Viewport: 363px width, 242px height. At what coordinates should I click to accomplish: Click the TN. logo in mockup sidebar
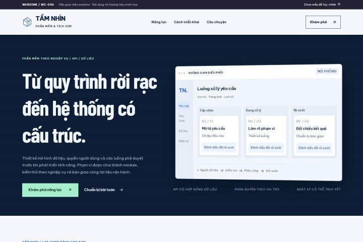tap(183, 90)
